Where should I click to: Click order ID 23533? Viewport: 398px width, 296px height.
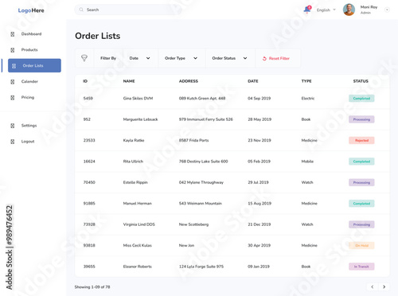pyautogui.click(x=89, y=140)
